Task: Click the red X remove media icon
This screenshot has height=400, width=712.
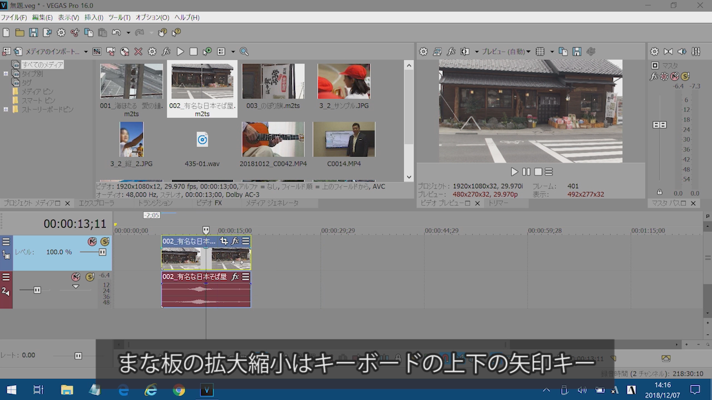Action: click(138, 52)
